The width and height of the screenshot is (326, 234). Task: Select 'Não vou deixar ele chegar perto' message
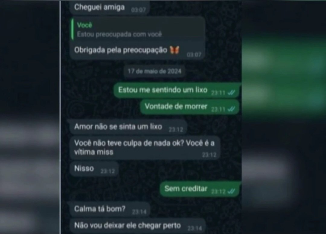(138, 226)
